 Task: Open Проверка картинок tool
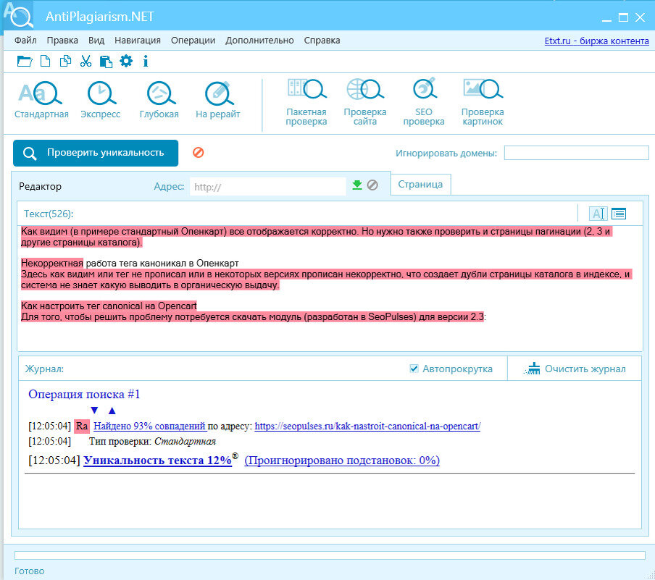pos(483,102)
